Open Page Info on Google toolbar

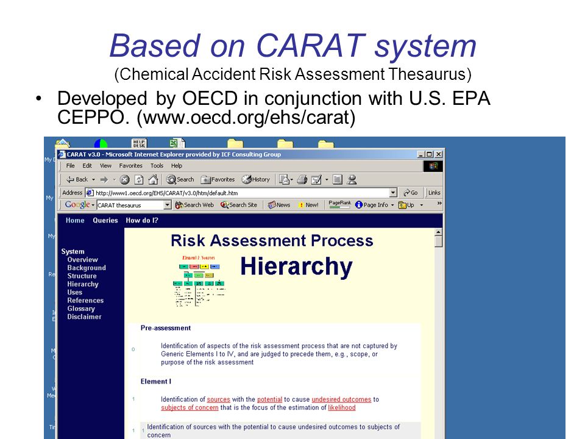(x=372, y=205)
